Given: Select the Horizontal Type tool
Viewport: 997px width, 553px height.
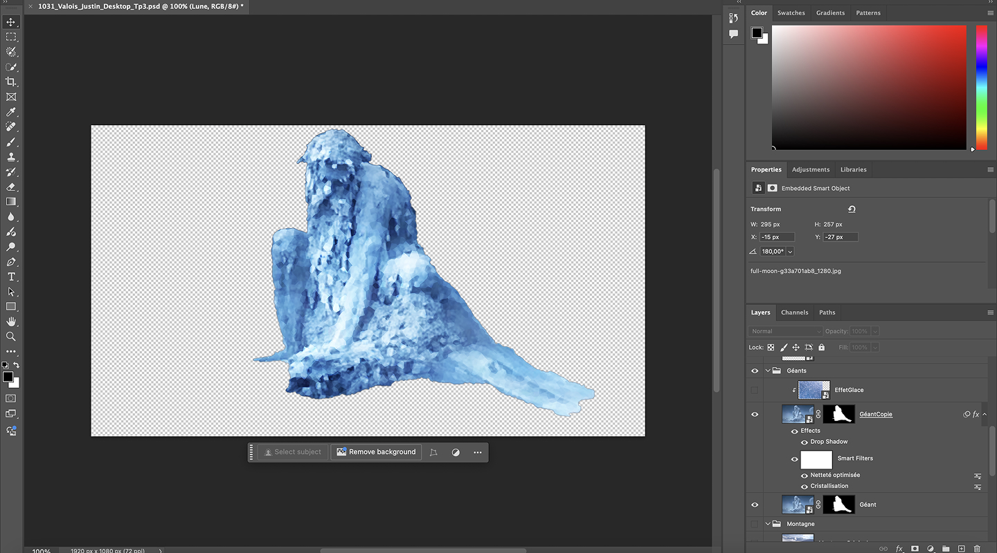Looking at the screenshot, I should 11,276.
